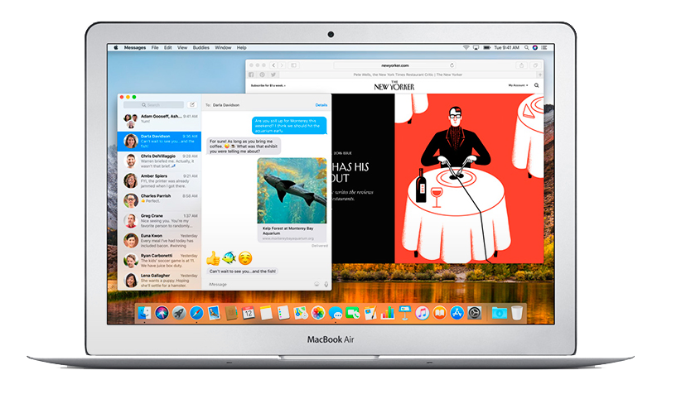Open the File menu
This screenshot has width=686, height=399.
coord(155,48)
